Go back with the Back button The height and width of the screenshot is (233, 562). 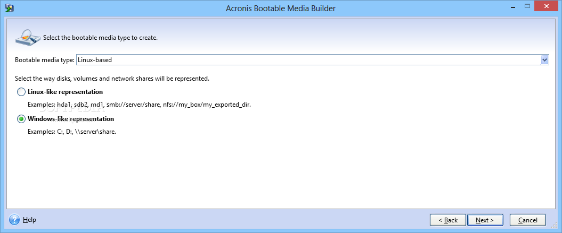pyautogui.click(x=448, y=220)
